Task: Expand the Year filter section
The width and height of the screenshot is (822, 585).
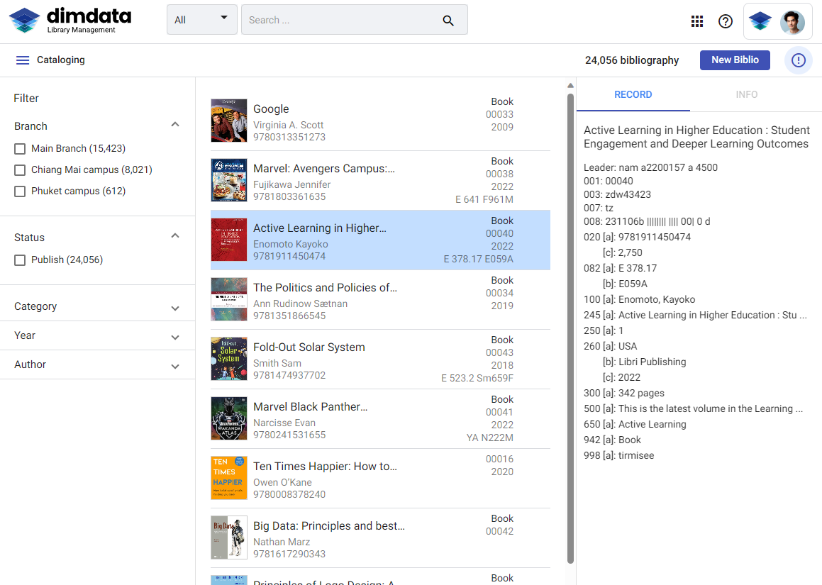Action: point(175,338)
